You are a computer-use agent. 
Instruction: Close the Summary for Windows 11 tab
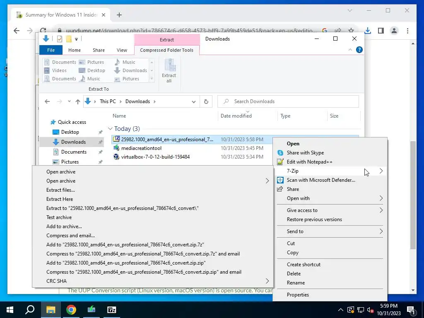click(103, 15)
